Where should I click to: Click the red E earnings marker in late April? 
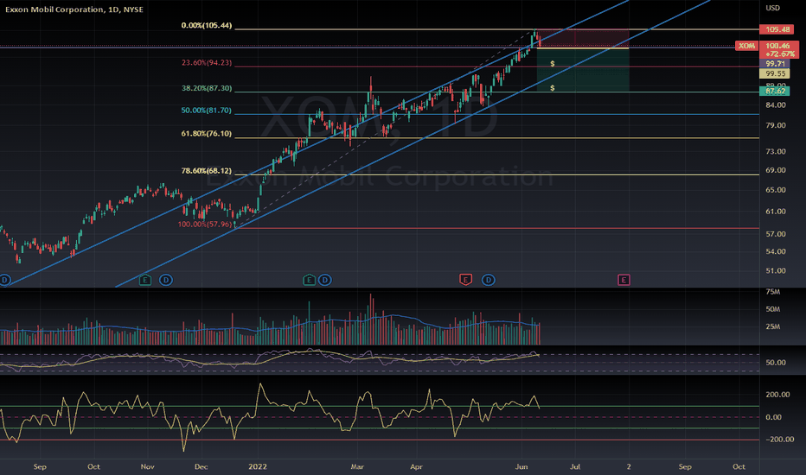(x=465, y=280)
